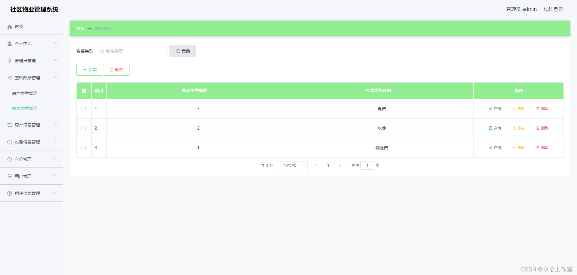Click the 物业费 name cell
The width and height of the screenshot is (577, 275).
[x=382, y=148]
